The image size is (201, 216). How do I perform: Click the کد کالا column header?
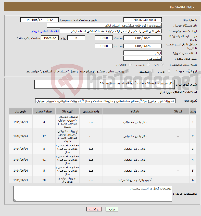178,111
